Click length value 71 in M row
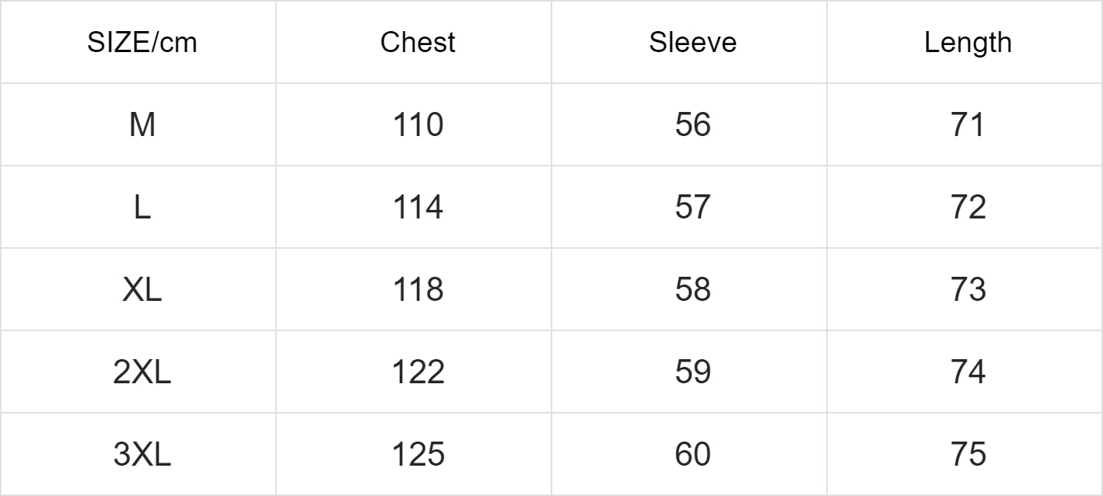 [968, 124]
